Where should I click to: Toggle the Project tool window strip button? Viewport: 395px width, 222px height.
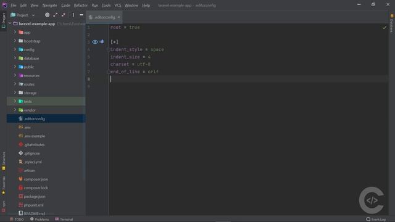coord(4,20)
